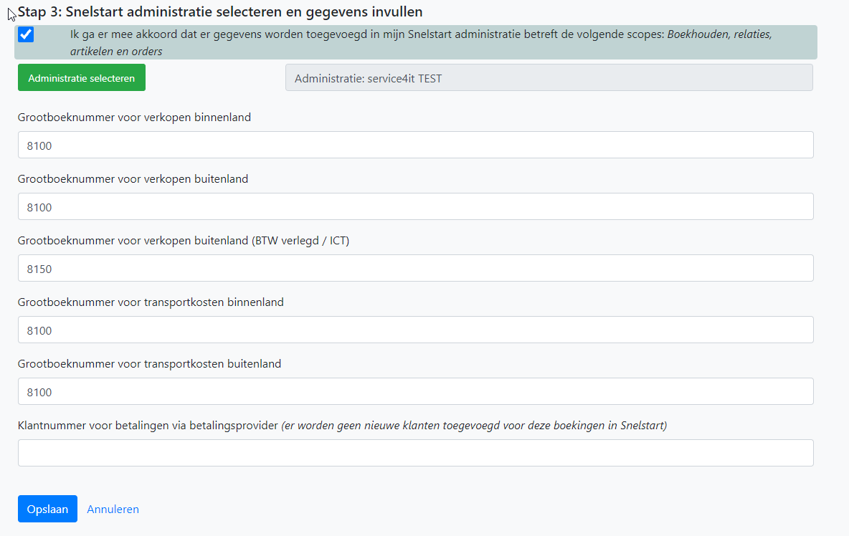The height and width of the screenshot is (536, 849).
Task: Untick the Snelstart agreement checkbox
Action: [x=26, y=34]
